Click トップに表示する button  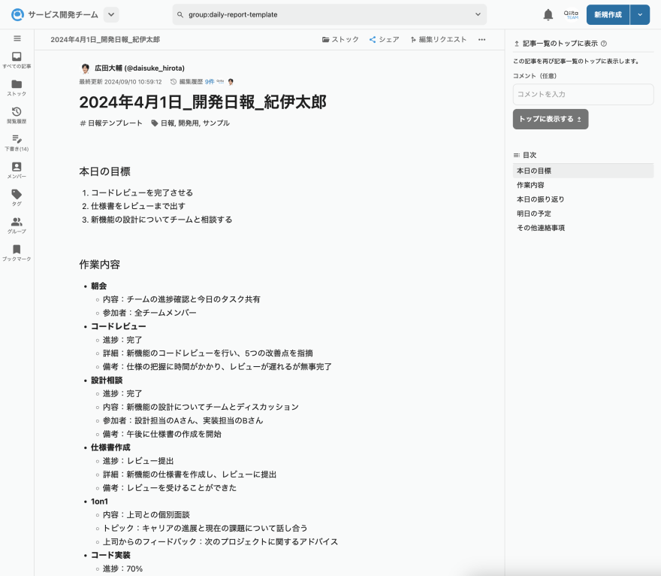(x=551, y=119)
